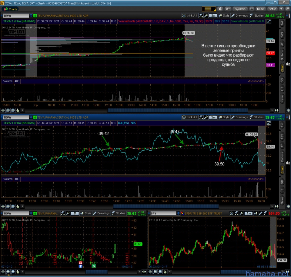Screen dimensions: 291x277
Task: Open the 1m timeframe selector on the SPY chart
Action: 249,213
